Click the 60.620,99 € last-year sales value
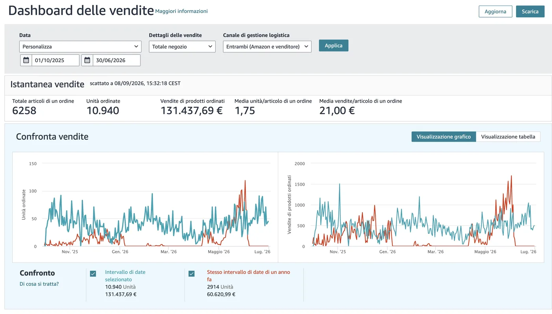 (x=221, y=294)
